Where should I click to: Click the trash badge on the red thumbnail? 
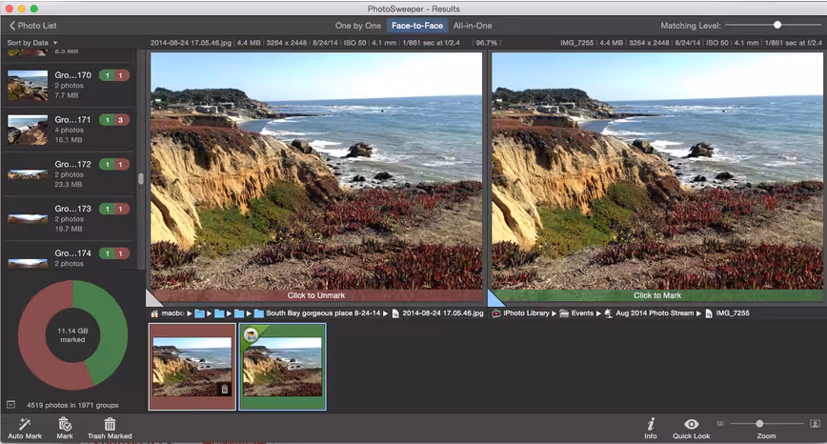click(224, 389)
